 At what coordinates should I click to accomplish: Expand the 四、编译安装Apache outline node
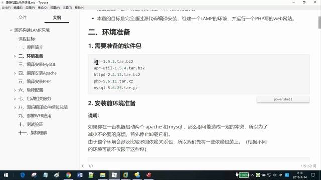(15, 73)
